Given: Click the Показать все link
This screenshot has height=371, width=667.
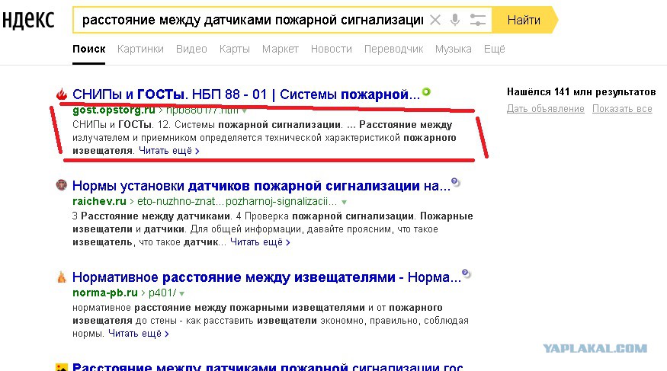Looking at the screenshot, I should [622, 109].
